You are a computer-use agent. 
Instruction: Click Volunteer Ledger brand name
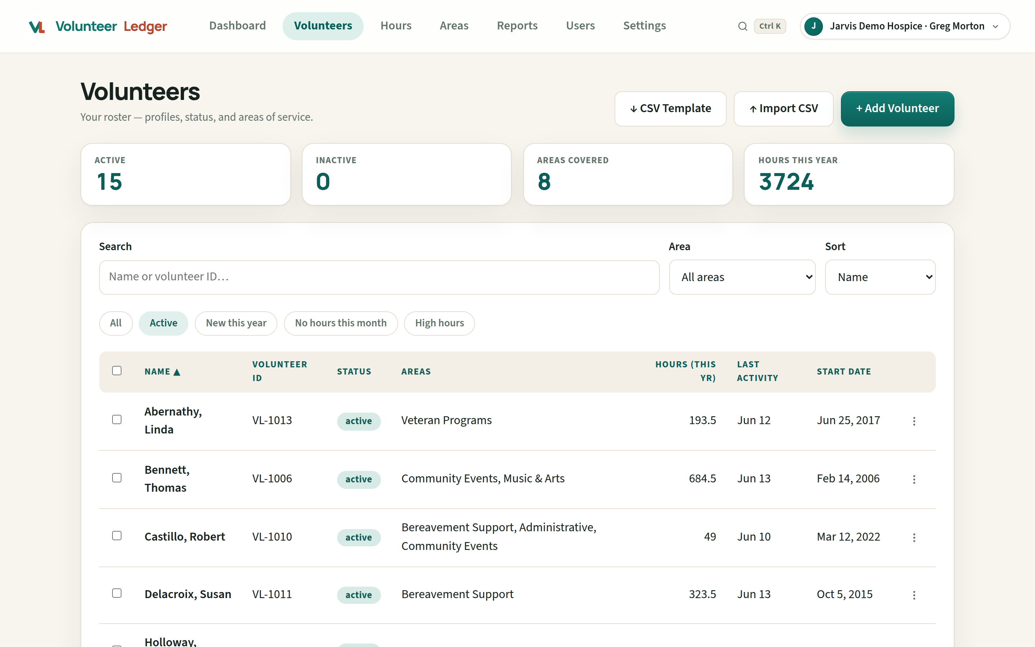[111, 27]
